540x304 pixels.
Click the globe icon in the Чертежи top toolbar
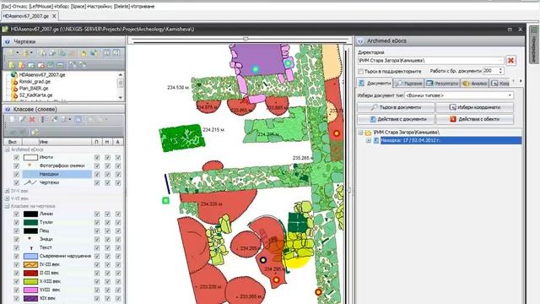point(94,53)
